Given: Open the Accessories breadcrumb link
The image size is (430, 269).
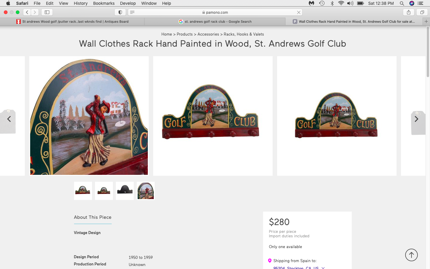Looking at the screenshot, I should point(208,34).
